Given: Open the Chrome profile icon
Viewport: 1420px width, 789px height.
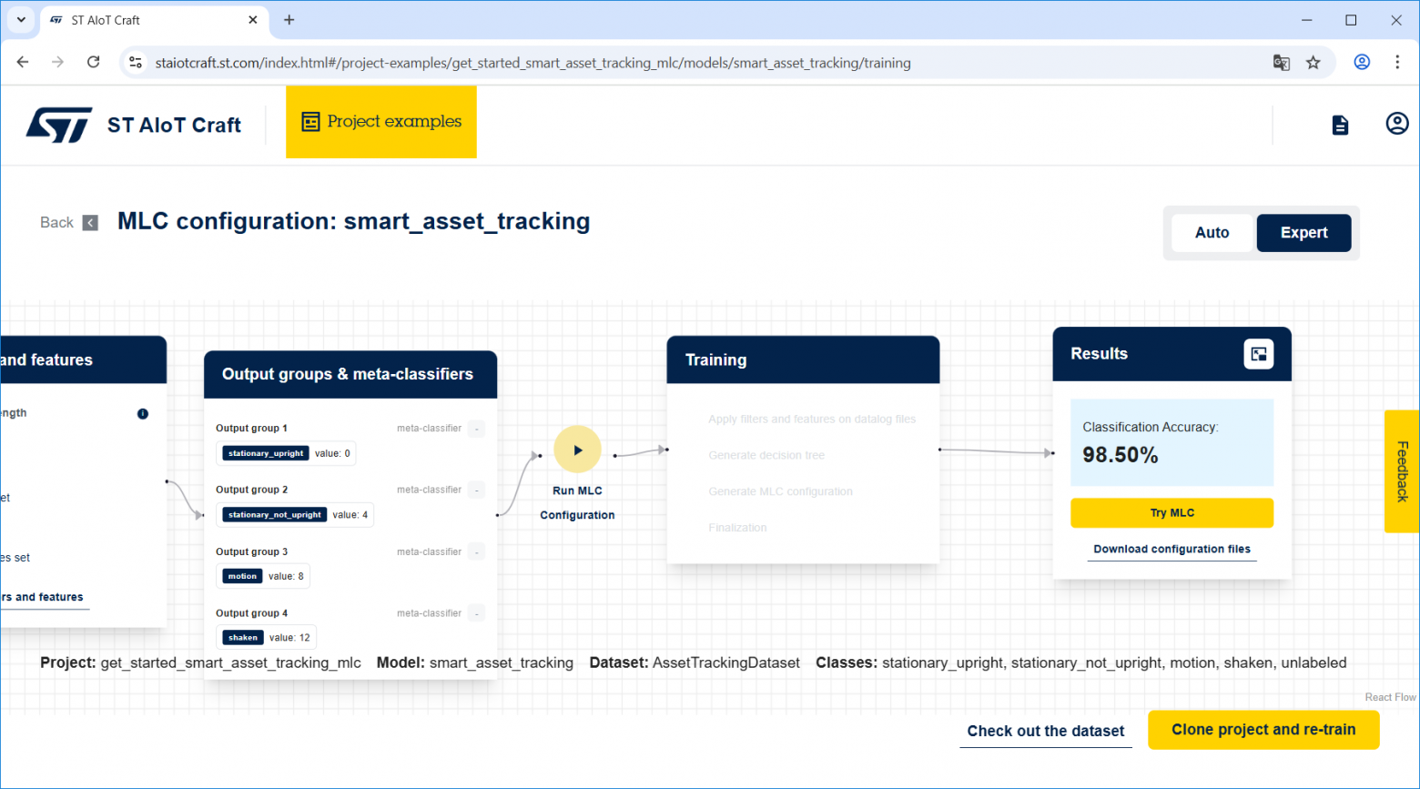Looking at the screenshot, I should point(1362,62).
